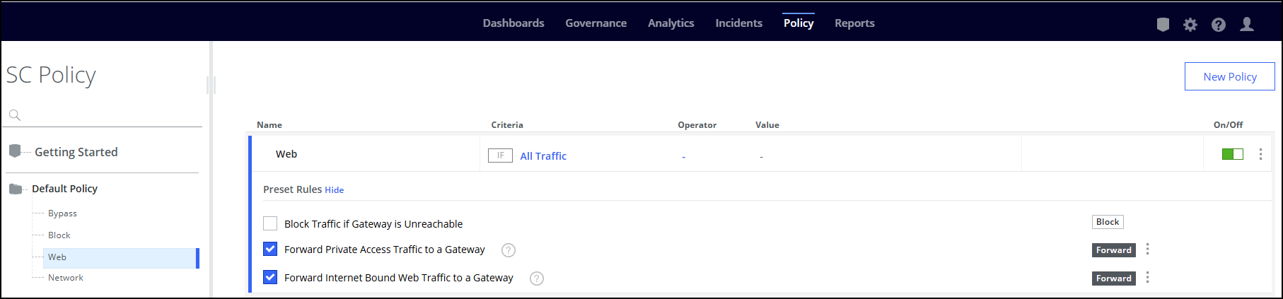This screenshot has height=299, width=1283.
Task: Open three-dot menu for Forward Private Access rule
Action: pyautogui.click(x=1147, y=249)
